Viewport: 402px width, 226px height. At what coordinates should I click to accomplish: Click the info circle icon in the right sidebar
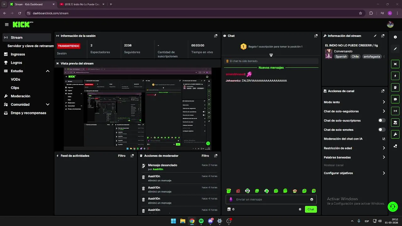click(x=395, y=37)
